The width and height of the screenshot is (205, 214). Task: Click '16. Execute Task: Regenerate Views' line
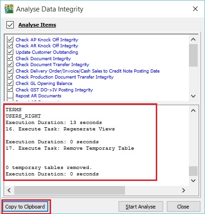click(60, 129)
